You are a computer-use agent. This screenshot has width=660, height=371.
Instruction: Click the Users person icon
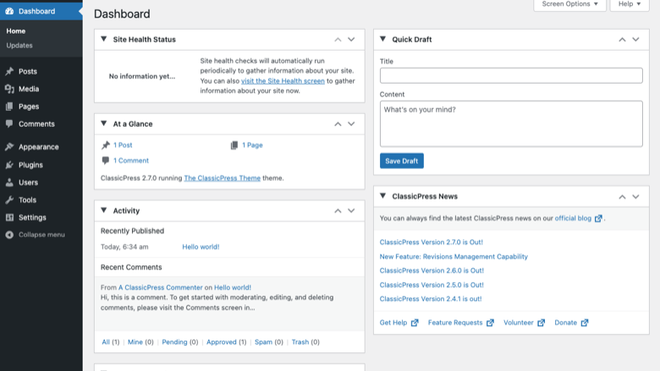(9, 183)
